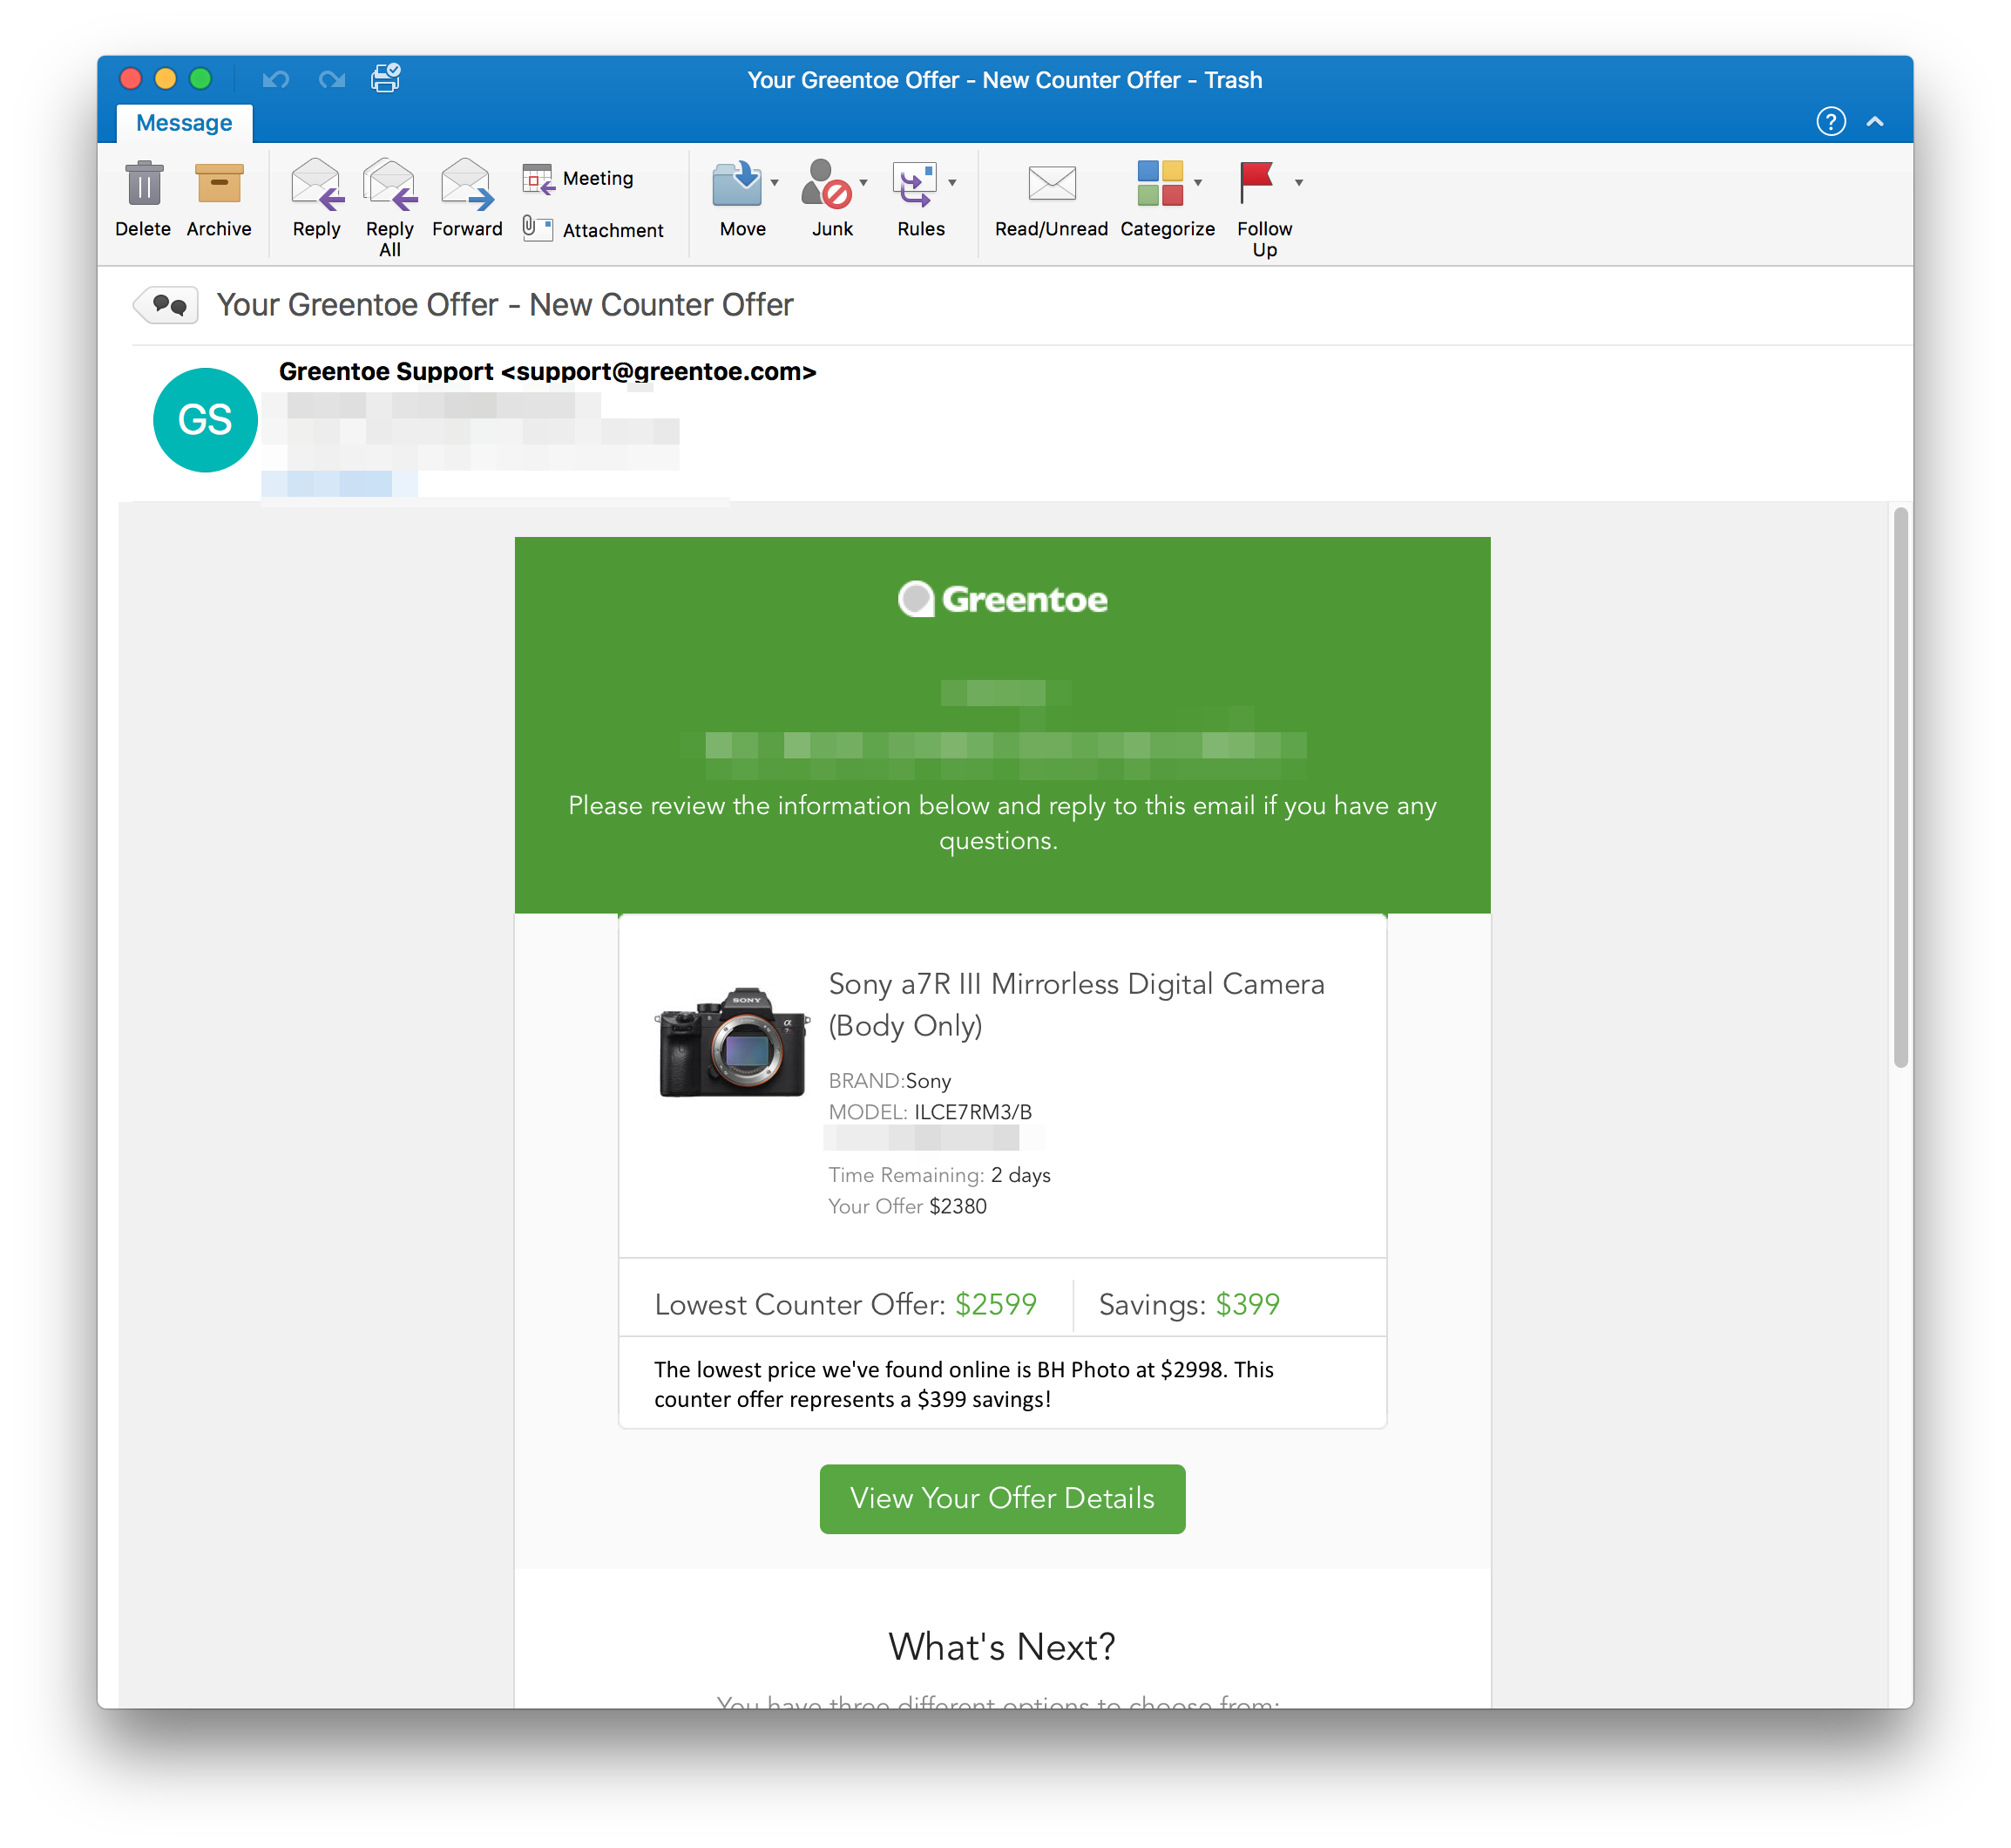
Task: Click the "MODEL: ILCE7RM3/B" line
Action: [930, 1112]
